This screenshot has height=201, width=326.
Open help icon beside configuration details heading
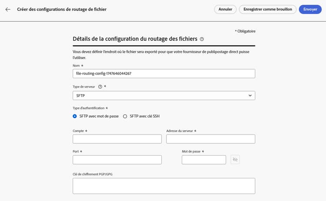click(202, 39)
